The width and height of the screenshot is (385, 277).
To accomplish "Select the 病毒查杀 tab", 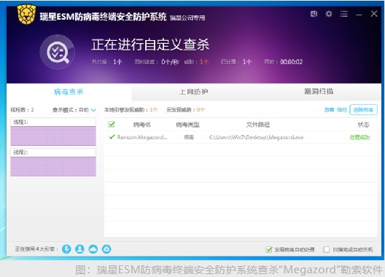I will coord(69,92).
